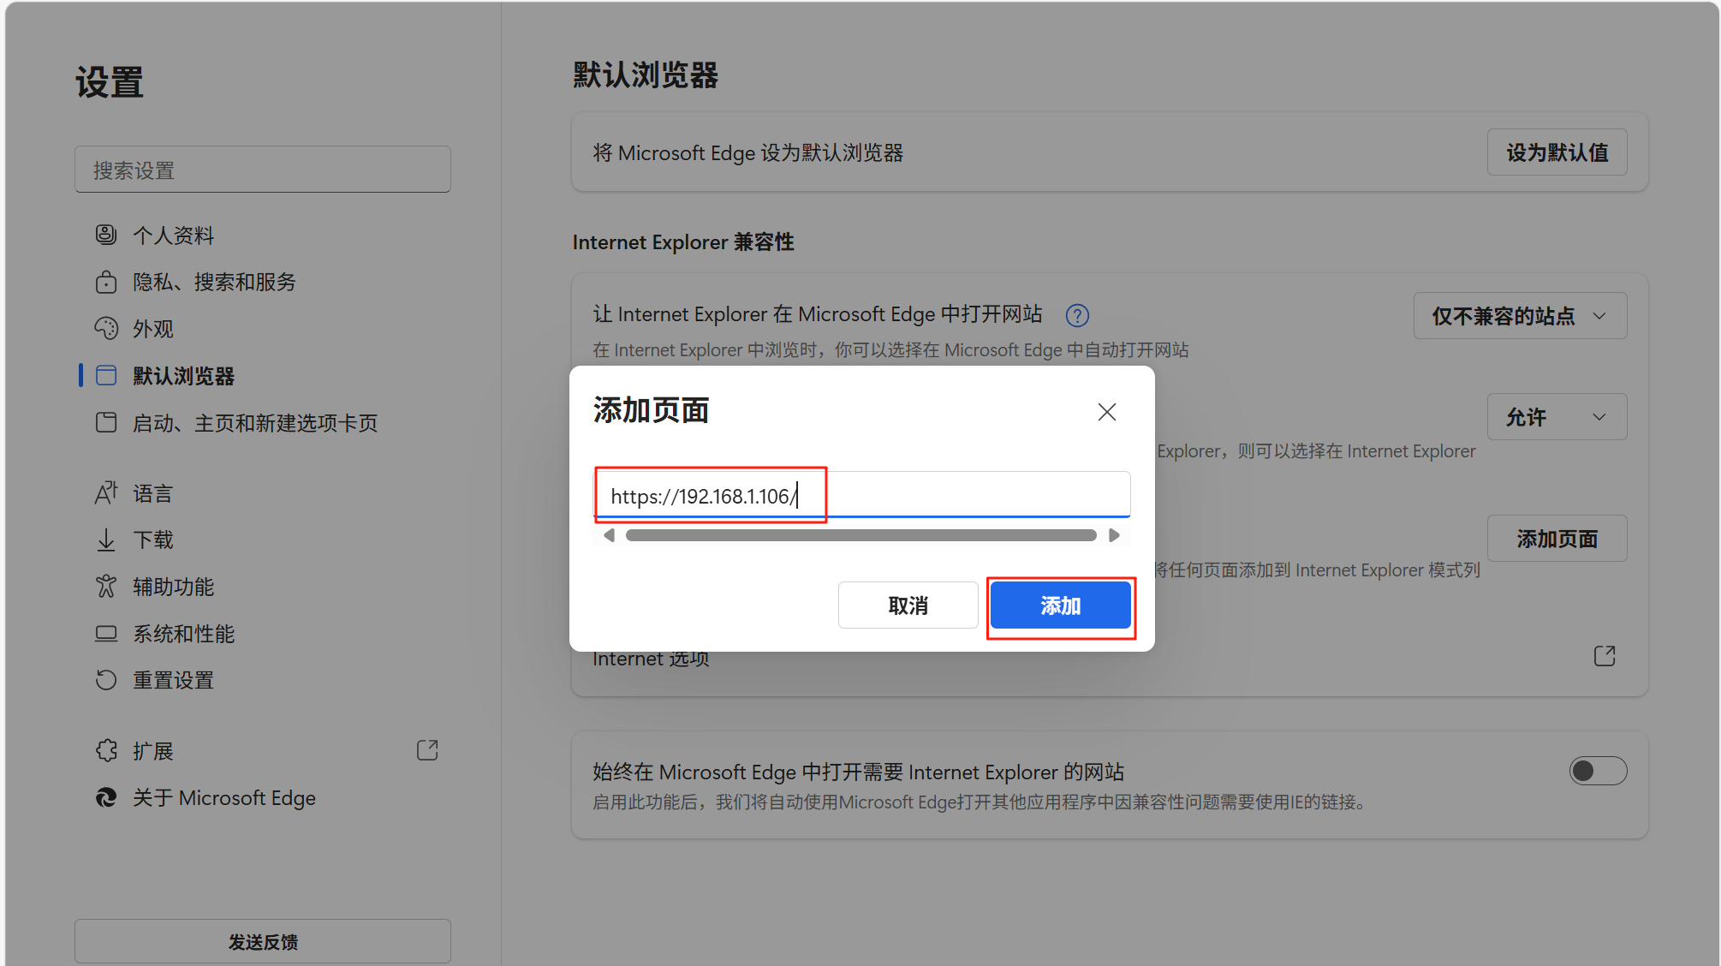Image resolution: width=1721 pixels, height=966 pixels.
Task: Click the lock icon for 隐私、搜索和服务
Action: pos(106,282)
